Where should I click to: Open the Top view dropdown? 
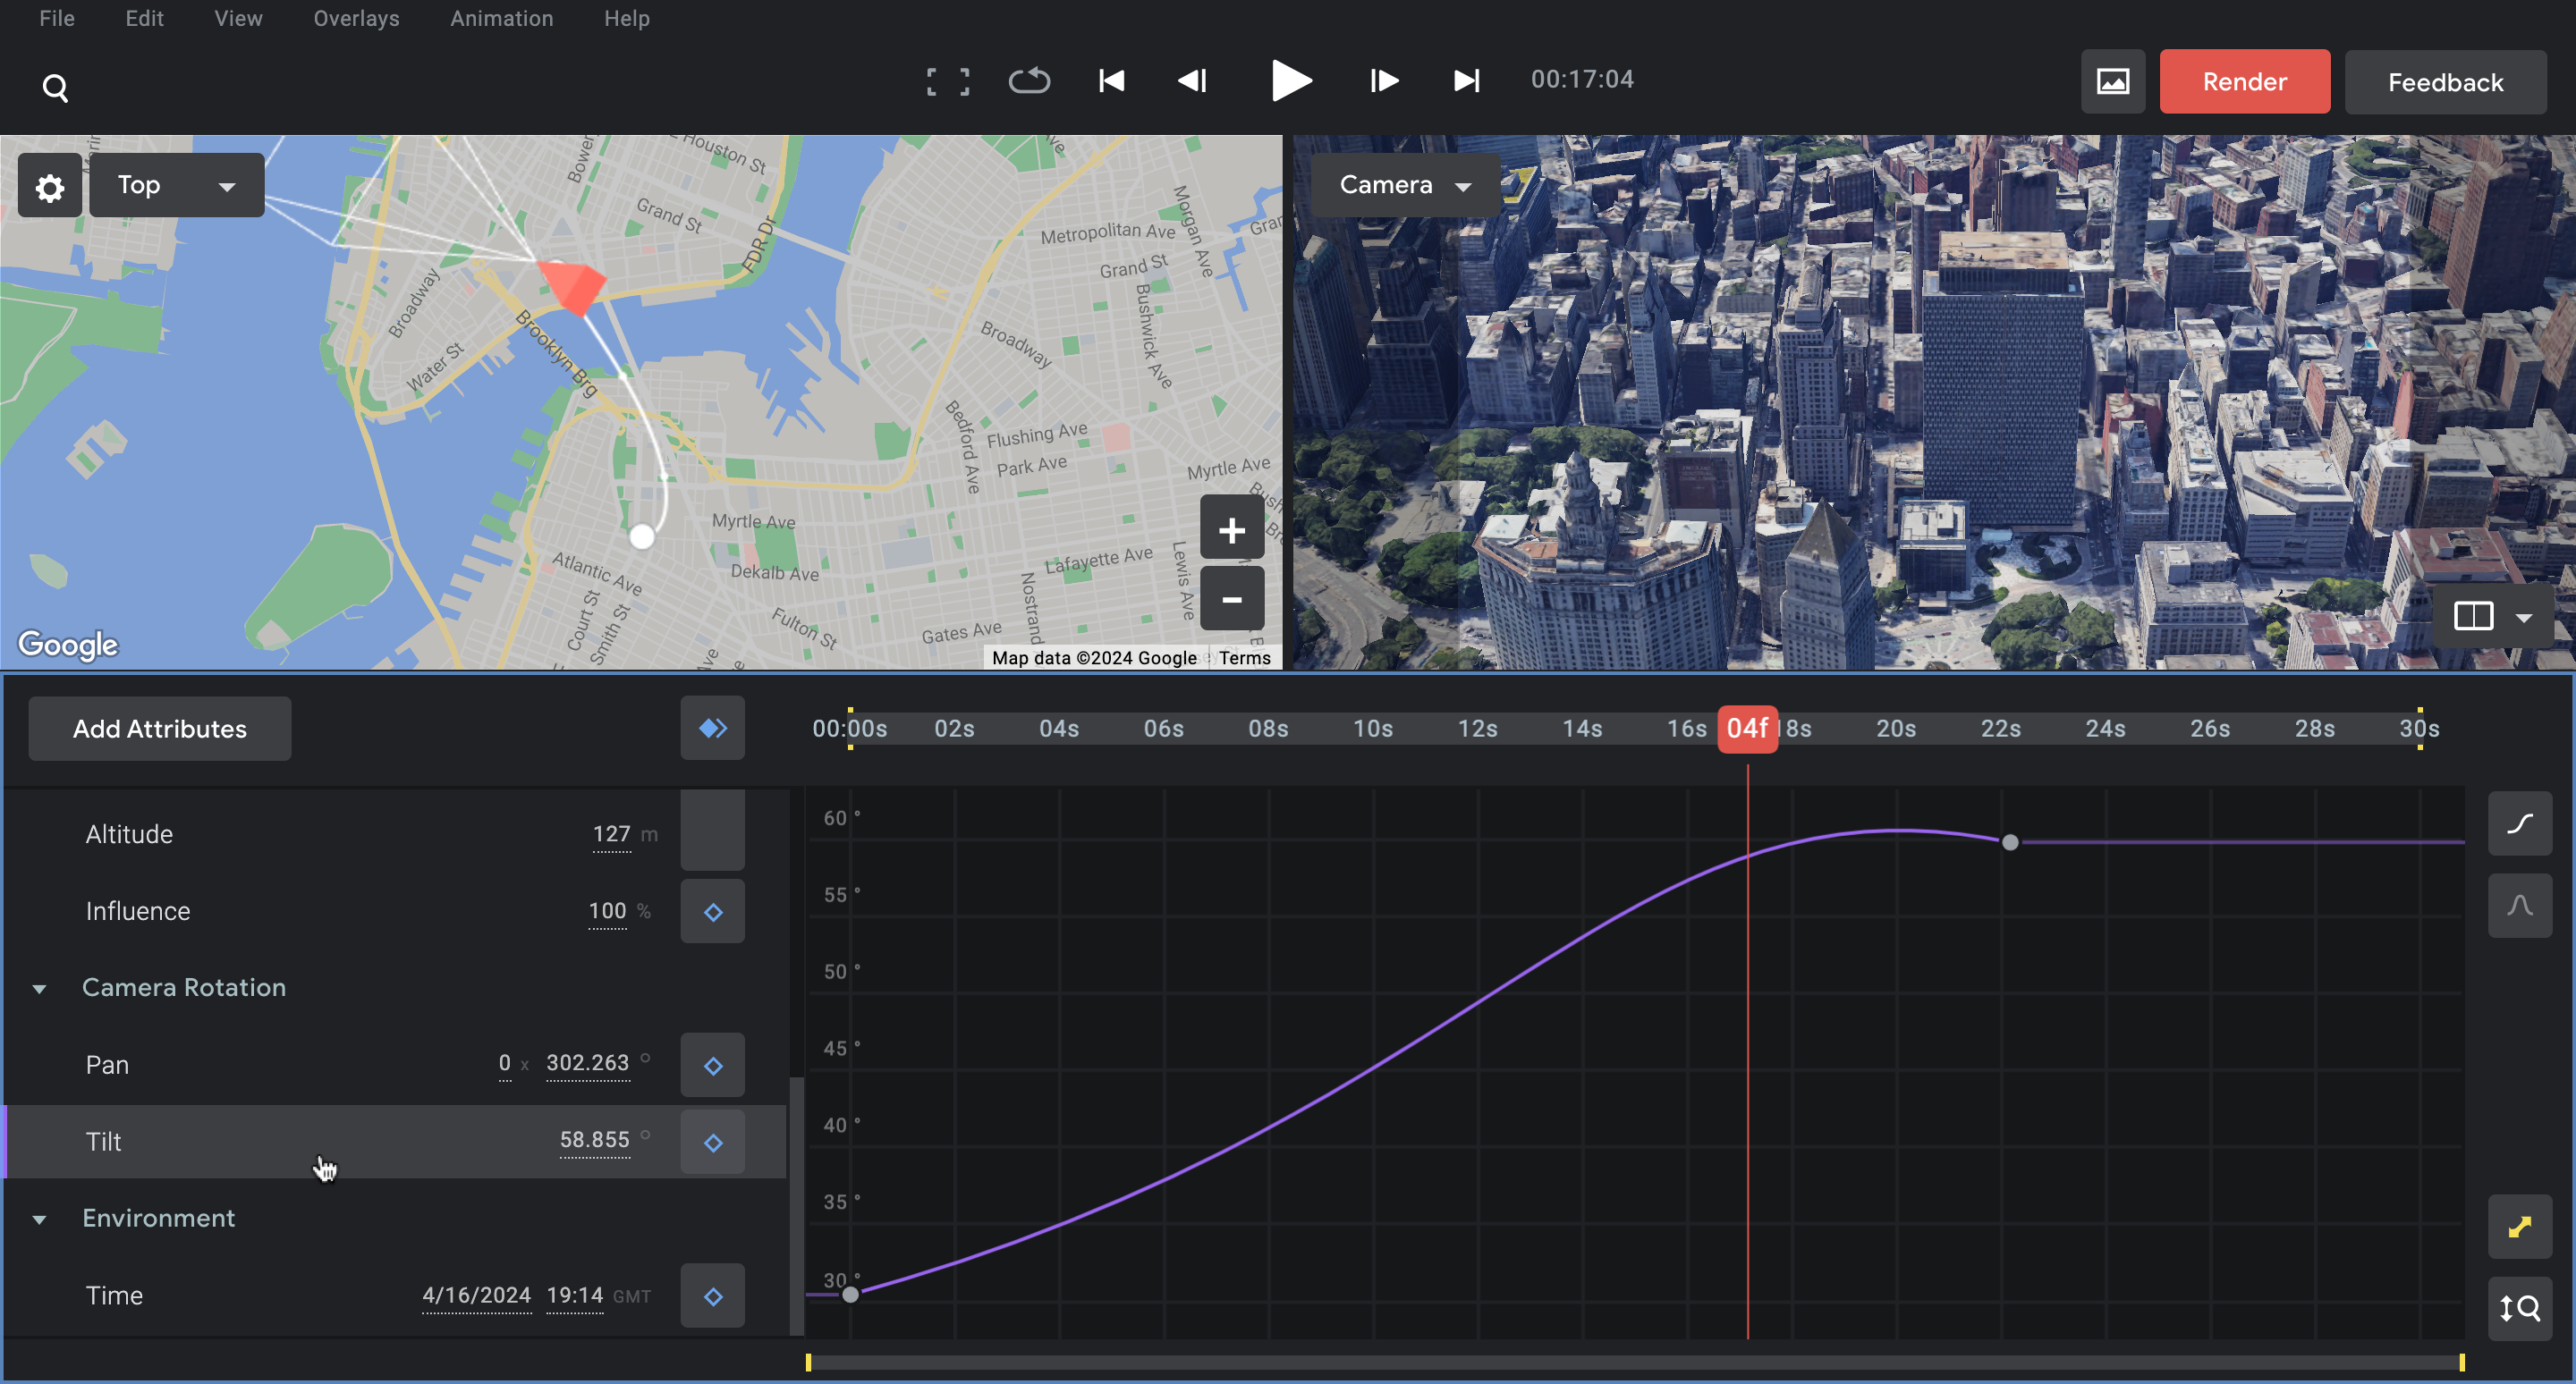tap(177, 186)
